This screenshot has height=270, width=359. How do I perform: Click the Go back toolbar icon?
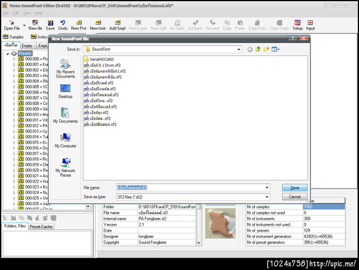[x=195, y=25]
